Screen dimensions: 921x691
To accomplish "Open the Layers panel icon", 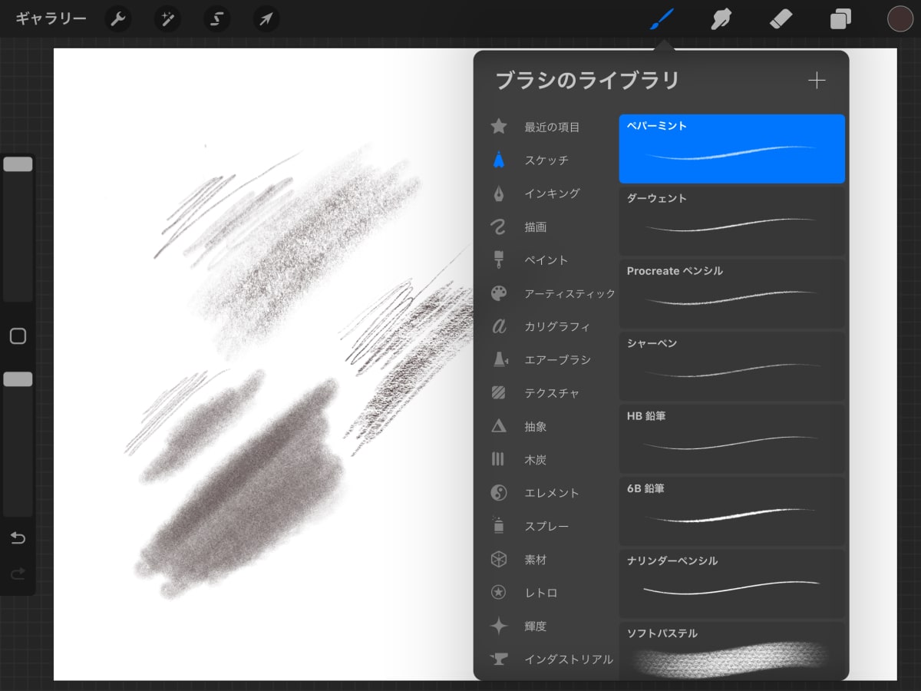I will 840,19.
